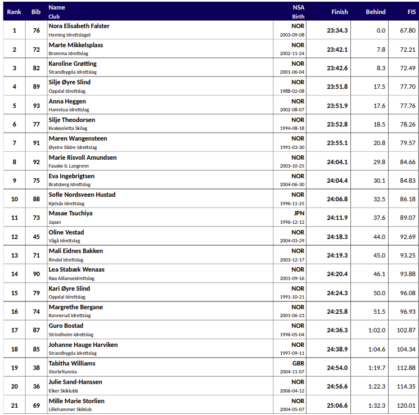Open athlete Nora Elisabeth Falster
The image size is (419, 415).
79,26
